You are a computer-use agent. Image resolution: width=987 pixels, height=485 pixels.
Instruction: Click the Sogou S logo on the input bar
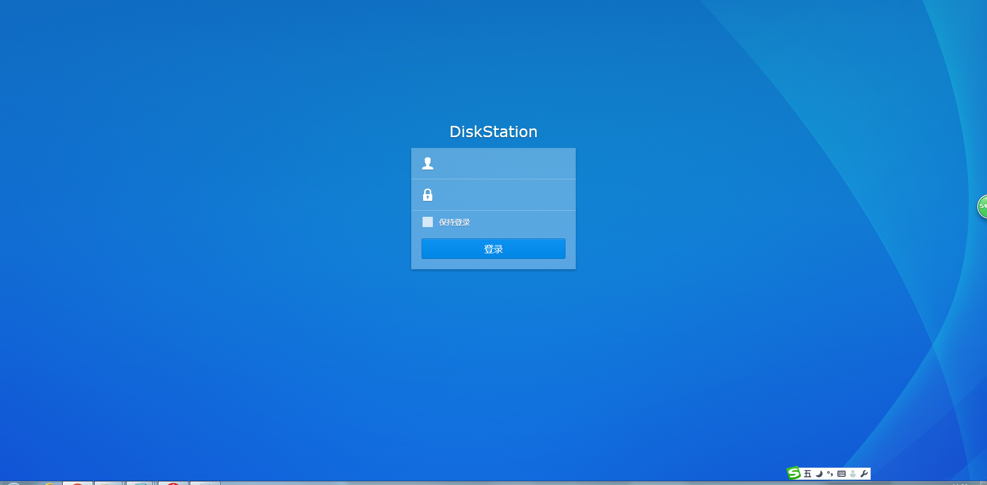(x=794, y=473)
